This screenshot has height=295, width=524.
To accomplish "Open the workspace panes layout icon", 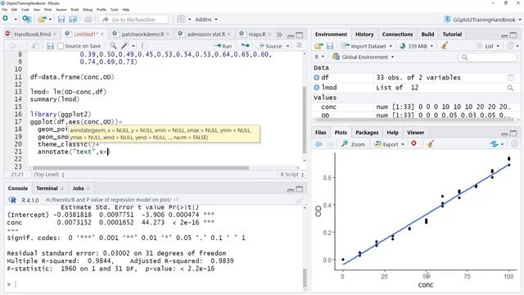I will pos(181,19).
